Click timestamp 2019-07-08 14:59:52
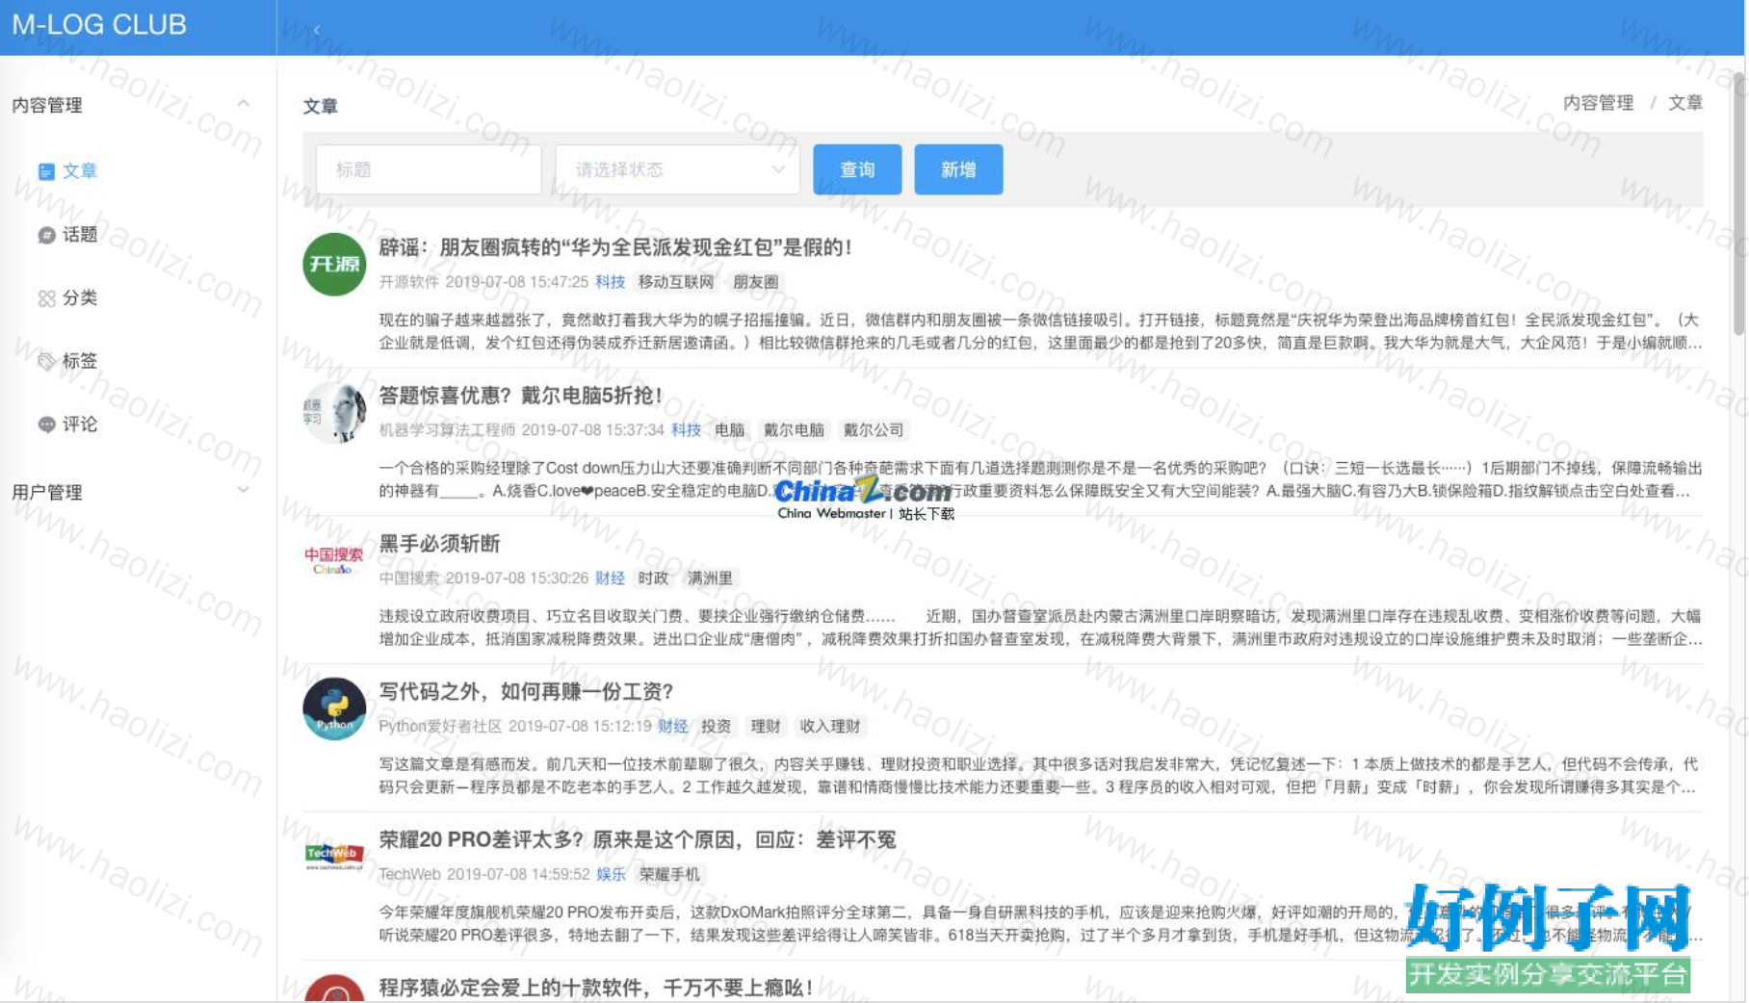Image resolution: width=1749 pixels, height=1003 pixels. (x=518, y=875)
